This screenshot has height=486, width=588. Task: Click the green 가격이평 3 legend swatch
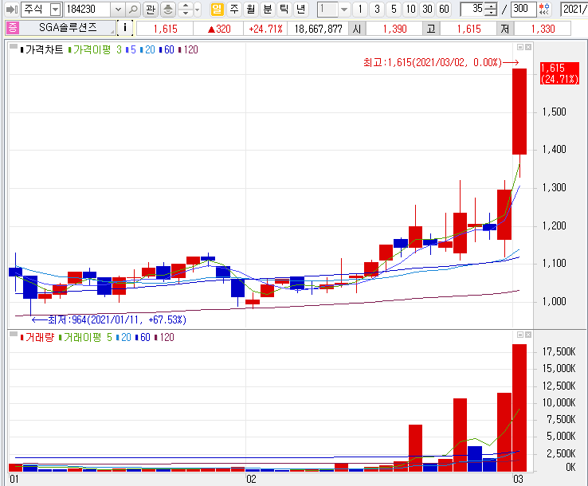[x=70, y=50]
